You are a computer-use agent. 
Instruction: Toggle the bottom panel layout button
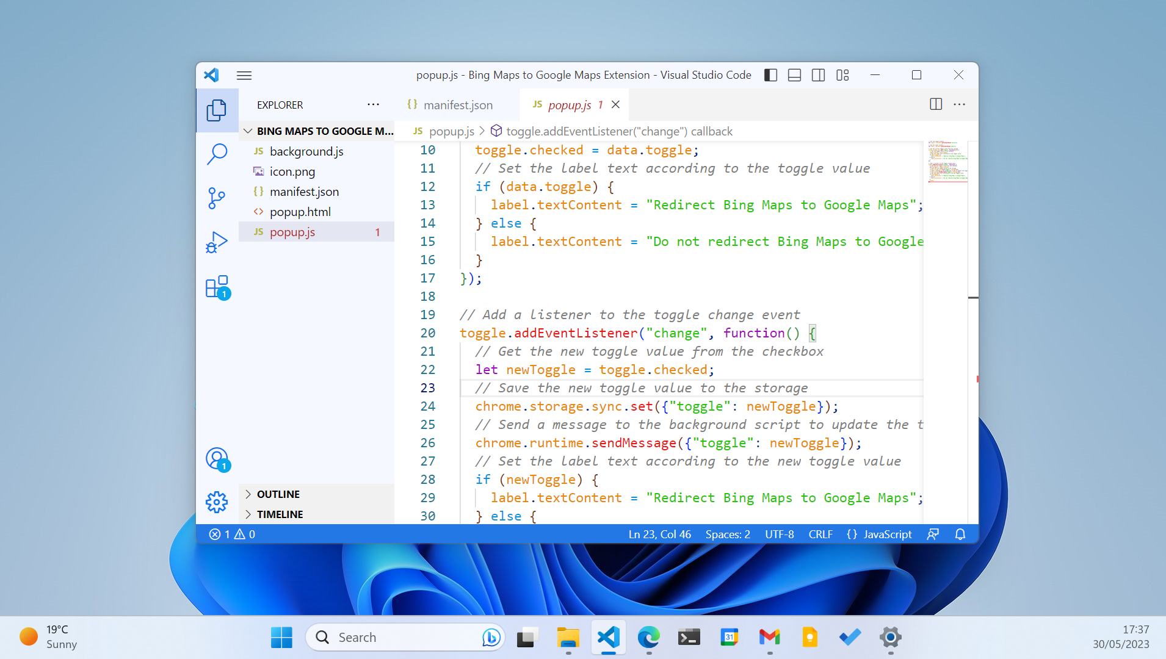coord(794,75)
